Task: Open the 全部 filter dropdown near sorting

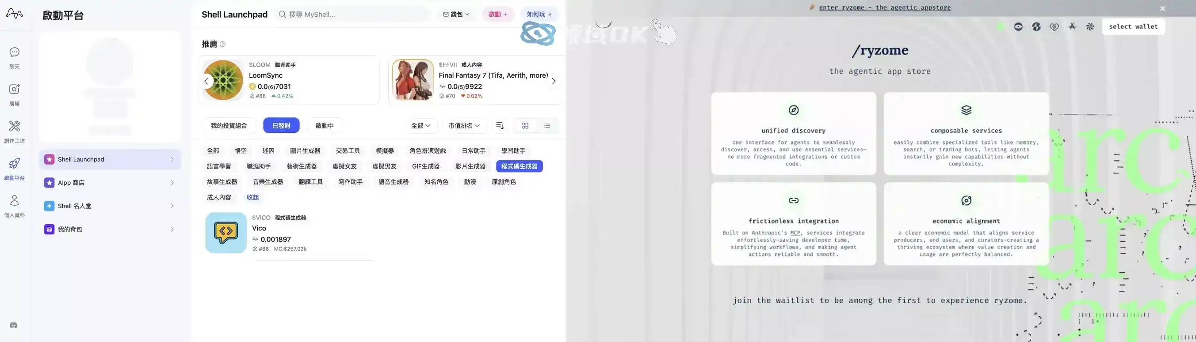Action: (x=421, y=126)
